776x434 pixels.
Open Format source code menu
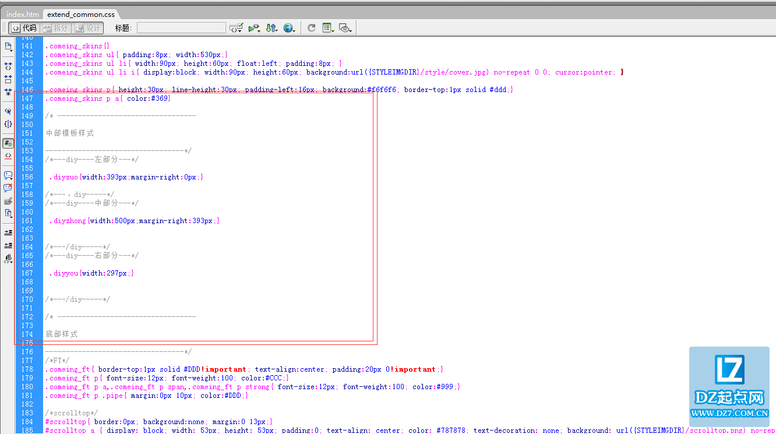click(x=8, y=259)
